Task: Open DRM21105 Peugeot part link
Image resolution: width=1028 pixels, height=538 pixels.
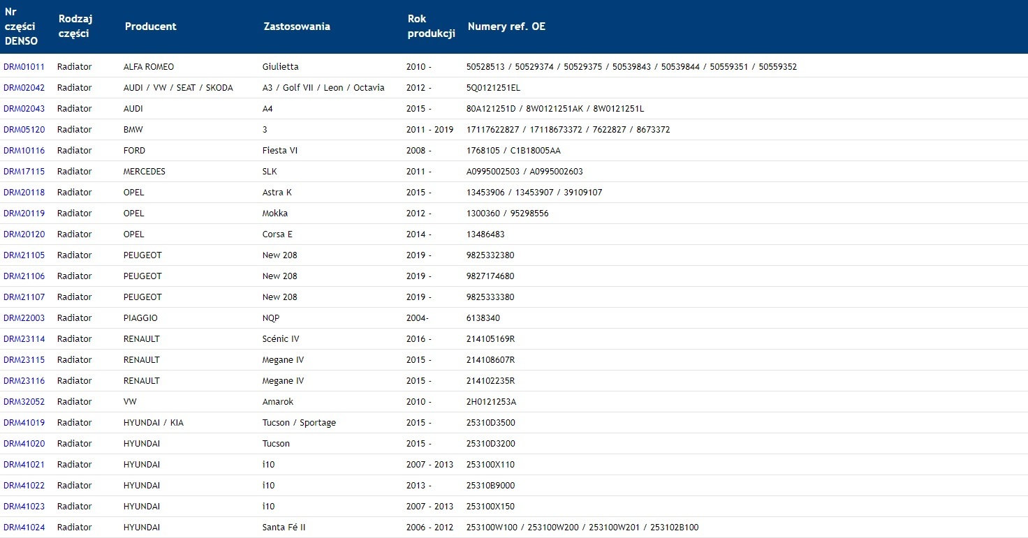Action: [x=24, y=255]
